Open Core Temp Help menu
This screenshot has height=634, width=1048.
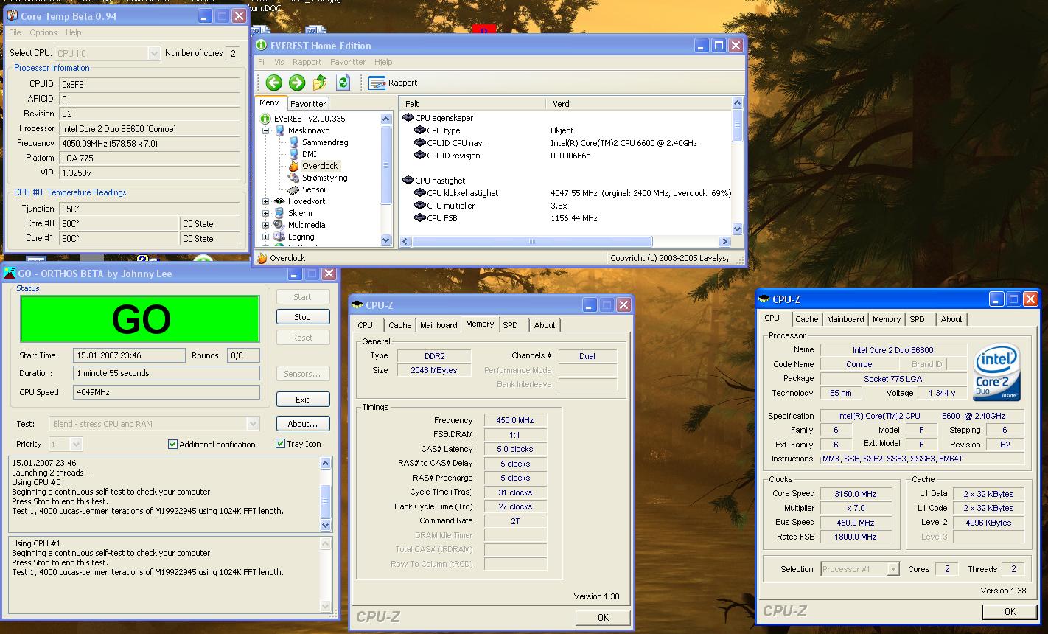coord(73,32)
